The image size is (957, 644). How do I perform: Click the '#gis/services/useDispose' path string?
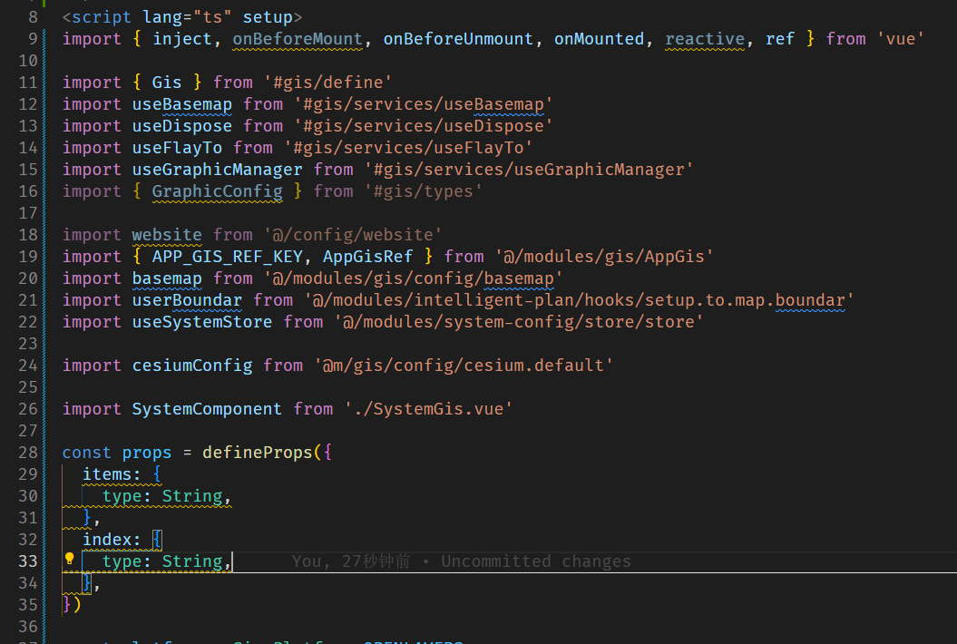coord(424,126)
